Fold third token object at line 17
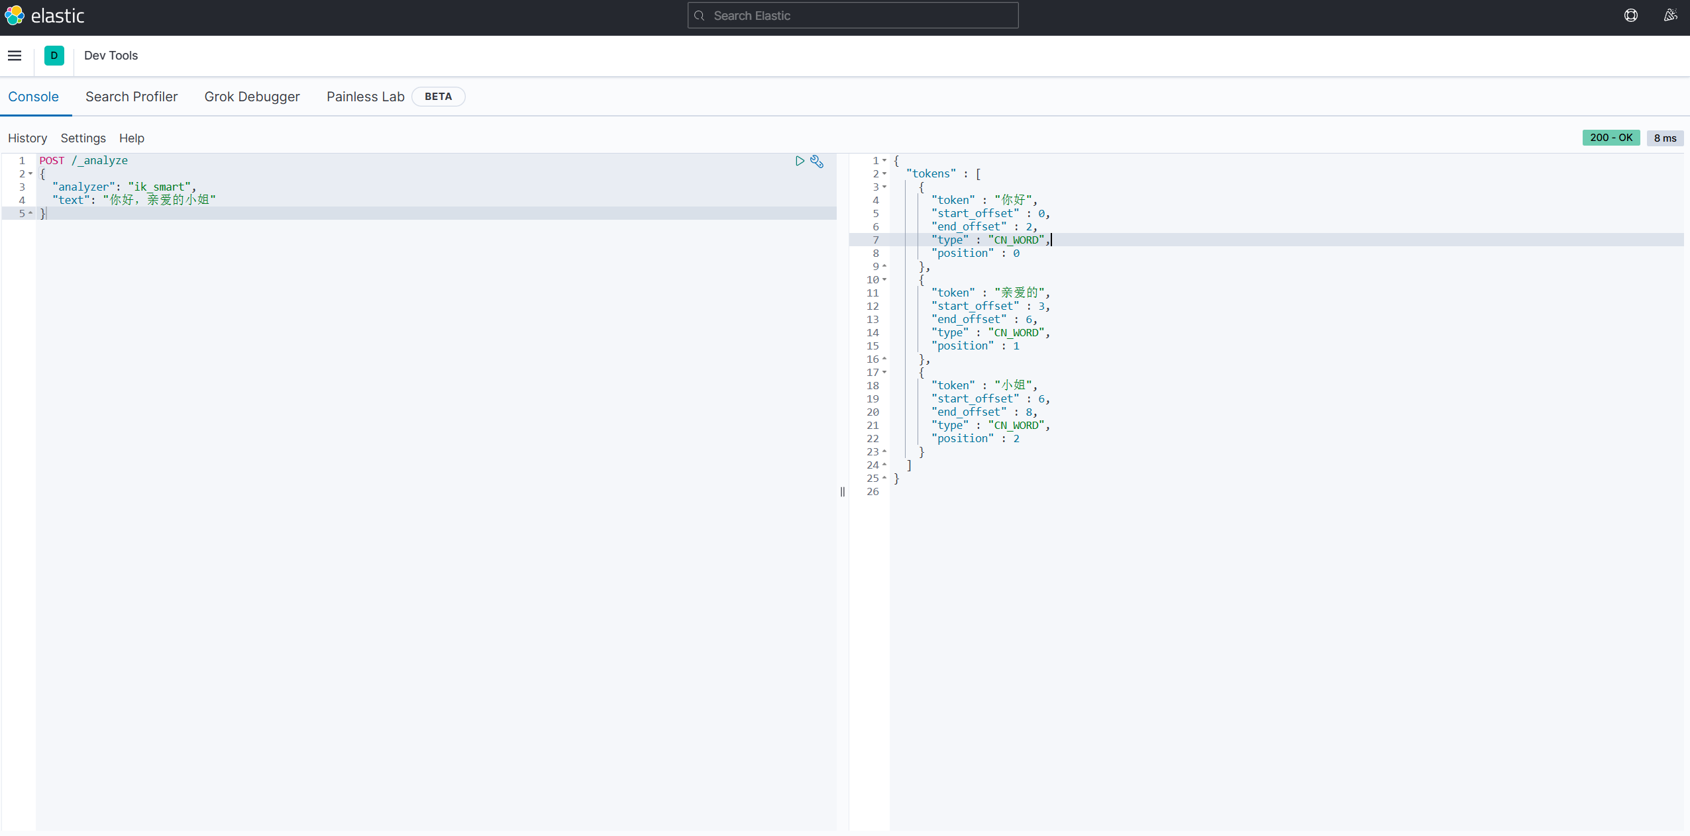This screenshot has width=1690, height=836. pos(884,373)
